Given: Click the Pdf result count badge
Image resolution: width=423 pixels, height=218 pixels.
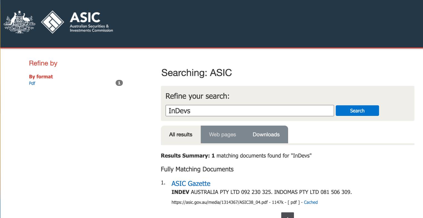Looking at the screenshot, I should 119,83.
